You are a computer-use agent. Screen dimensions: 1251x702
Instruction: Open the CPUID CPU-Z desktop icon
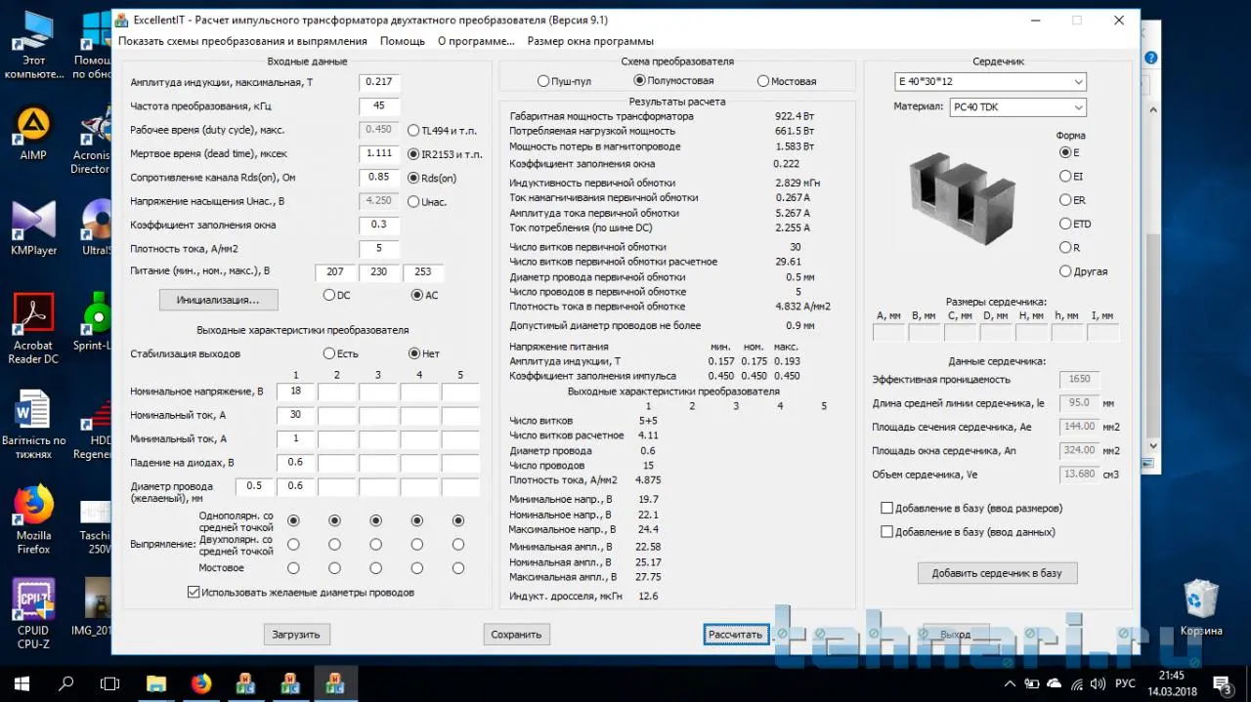(x=33, y=600)
